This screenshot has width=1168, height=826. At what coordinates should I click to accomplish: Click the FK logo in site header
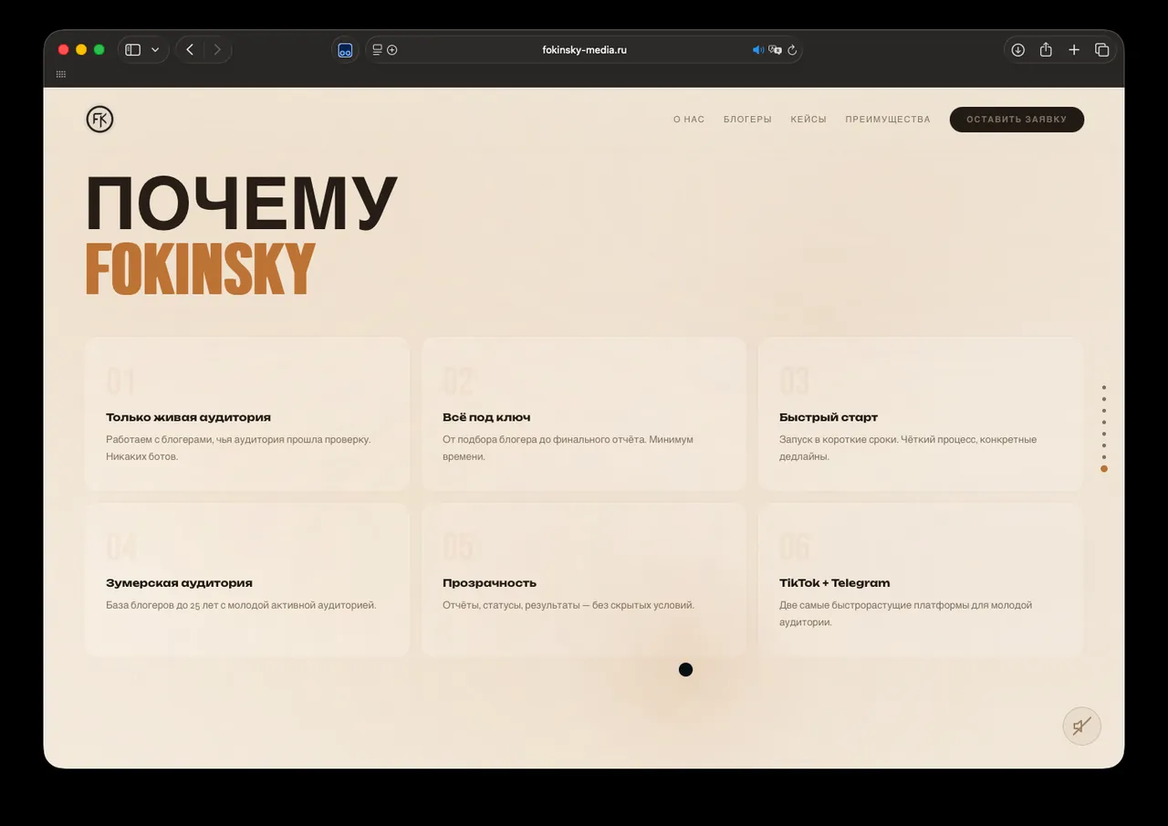(x=99, y=120)
